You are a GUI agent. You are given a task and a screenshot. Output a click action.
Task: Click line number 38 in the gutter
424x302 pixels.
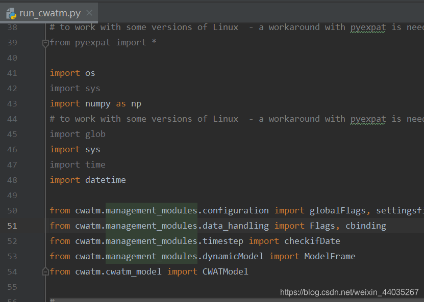click(x=12, y=28)
